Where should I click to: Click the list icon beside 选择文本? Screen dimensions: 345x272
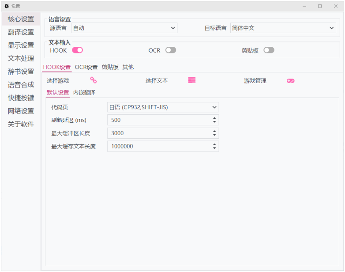point(191,80)
